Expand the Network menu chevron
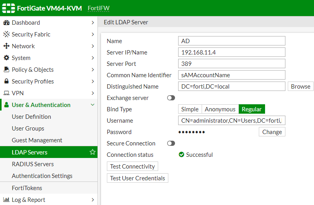The height and width of the screenshot is (205, 314). click(92, 46)
